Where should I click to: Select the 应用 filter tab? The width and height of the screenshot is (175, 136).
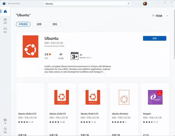coord(39,24)
